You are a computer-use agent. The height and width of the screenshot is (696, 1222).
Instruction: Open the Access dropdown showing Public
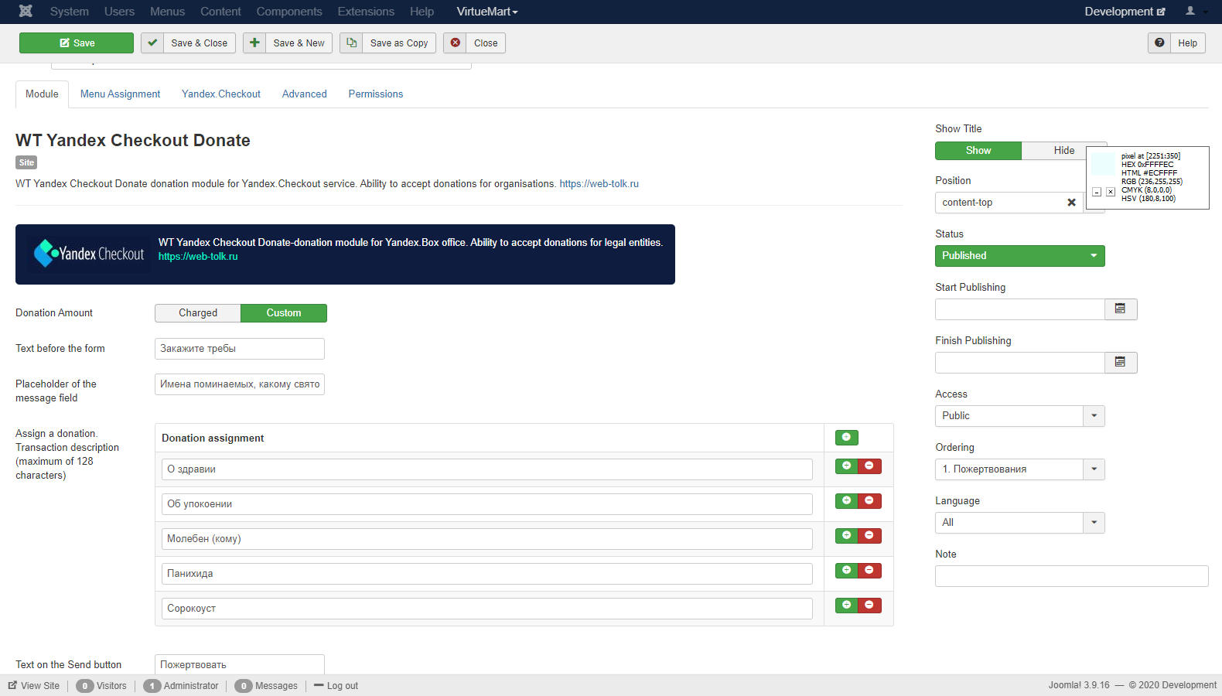(1020, 416)
